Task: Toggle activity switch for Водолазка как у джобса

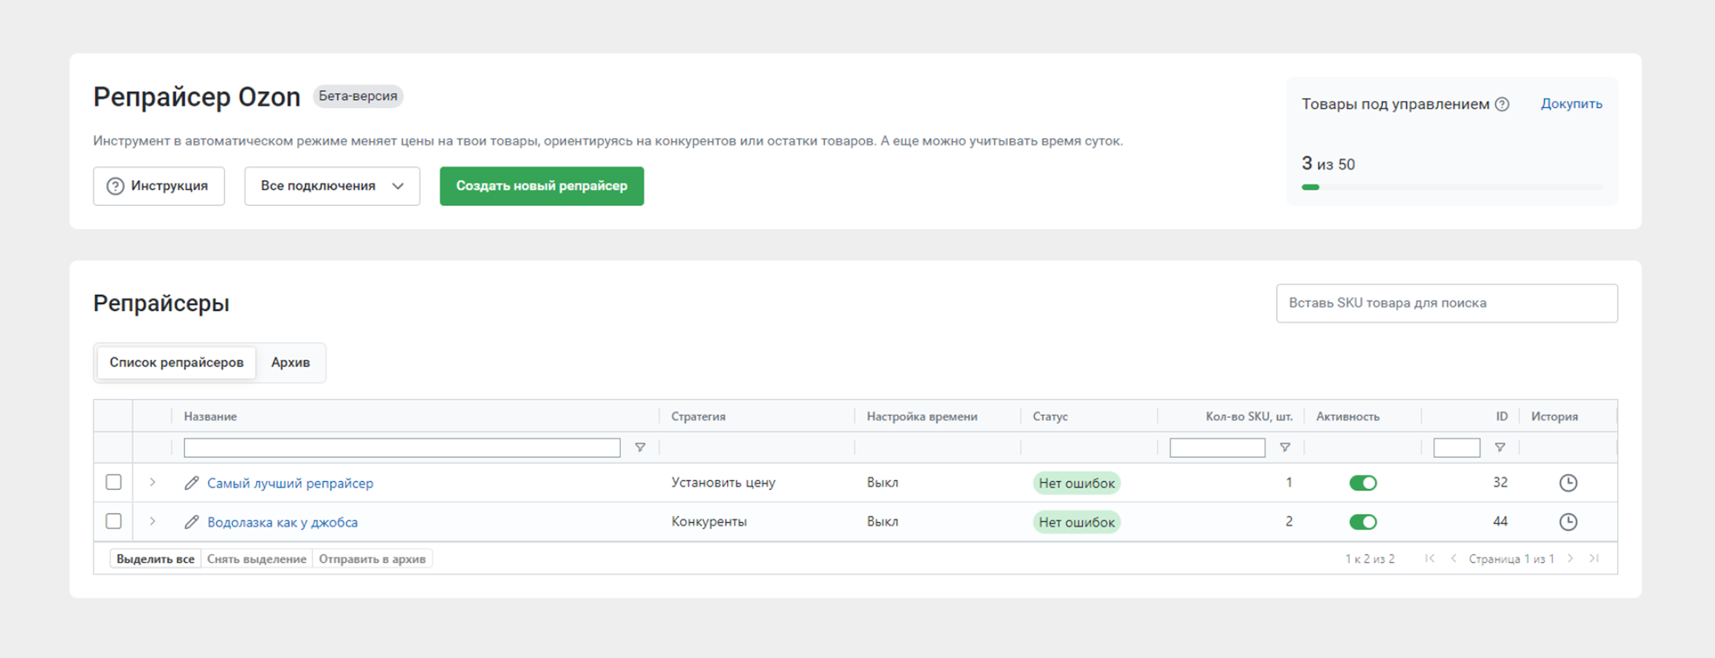Action: click(1363, 522)
